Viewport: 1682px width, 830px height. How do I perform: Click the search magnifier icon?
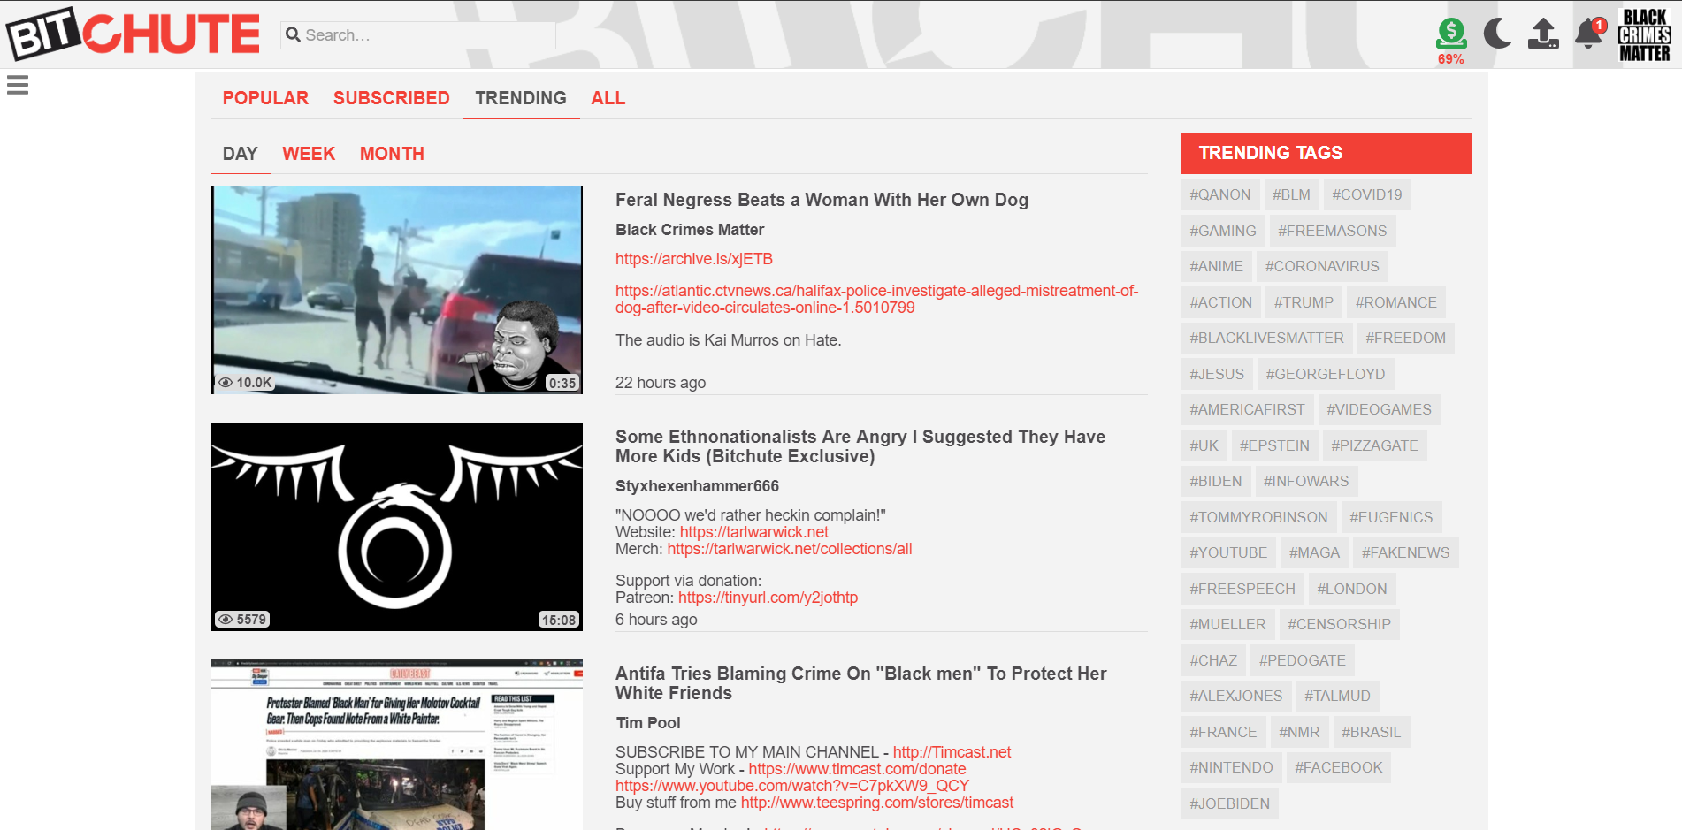tap(294, 34)
